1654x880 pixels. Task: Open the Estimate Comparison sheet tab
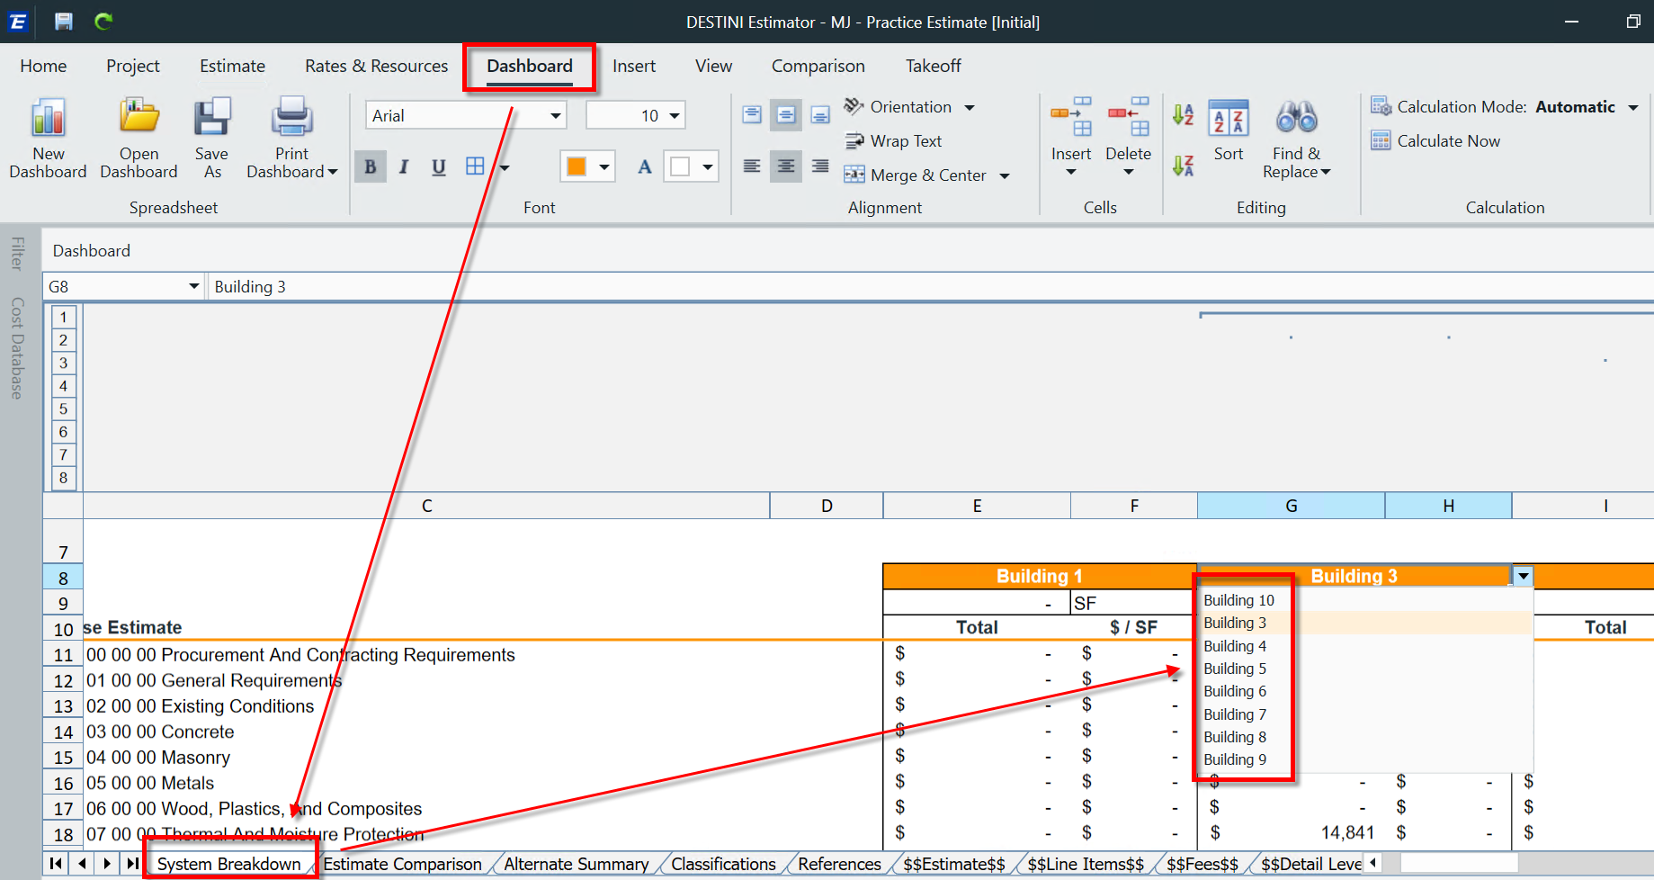(403, 863)
